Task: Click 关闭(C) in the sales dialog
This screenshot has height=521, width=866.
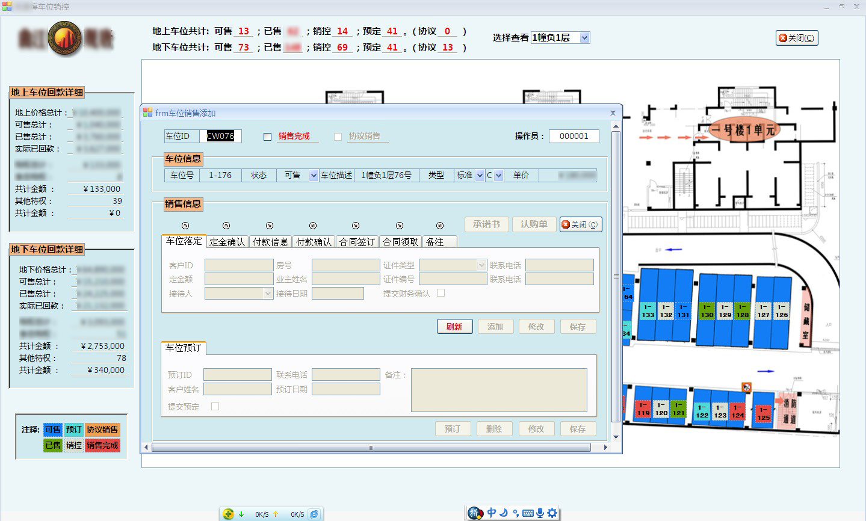Action: (x=581, y=224)
